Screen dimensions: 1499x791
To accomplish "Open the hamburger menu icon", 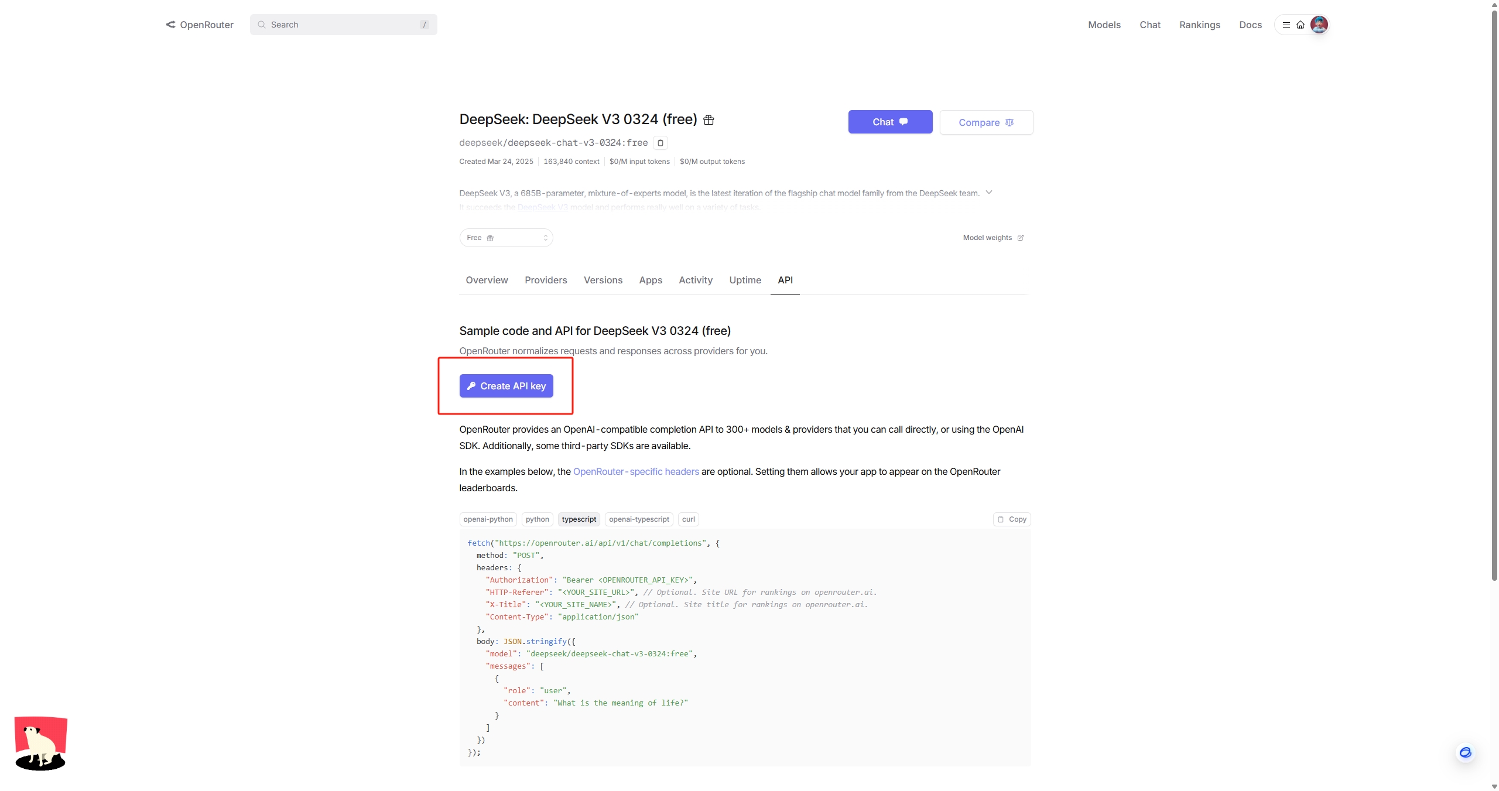I will [x=1286, y=25].
